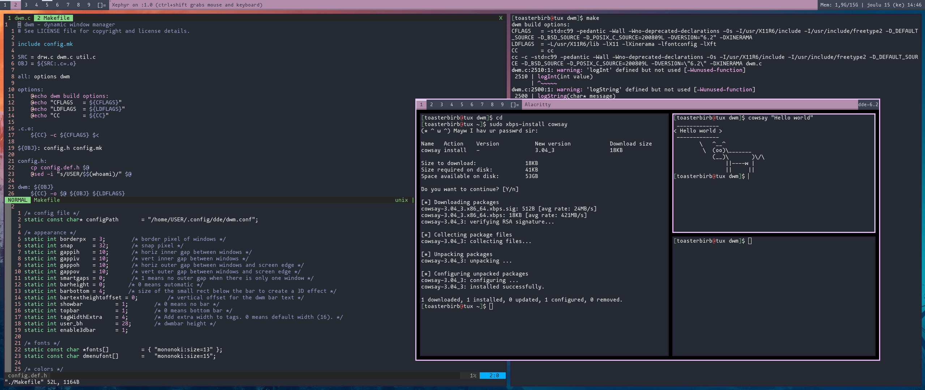Click the Xephyr window title in top bar
This screenshot has height=390, width=925.
pyautogui.click(x=187, y=5)
